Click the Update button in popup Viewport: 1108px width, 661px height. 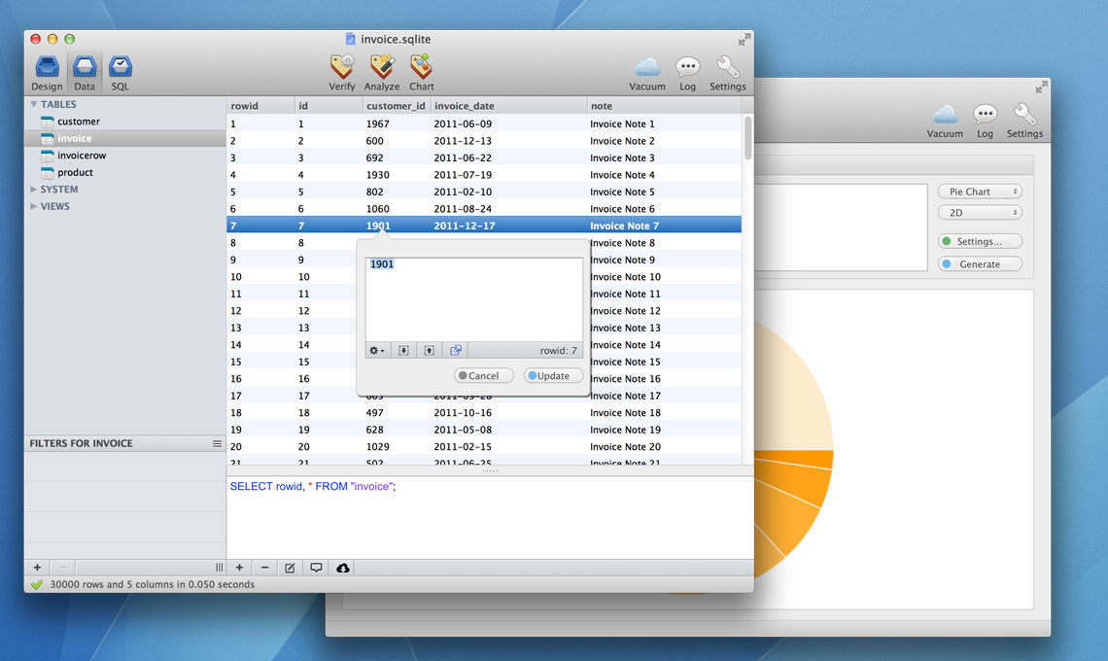coord(553,376)
